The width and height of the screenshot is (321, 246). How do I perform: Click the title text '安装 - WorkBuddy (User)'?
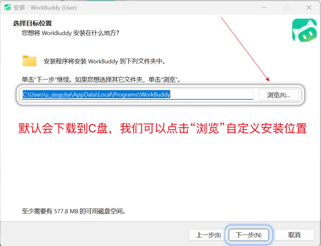45,8
